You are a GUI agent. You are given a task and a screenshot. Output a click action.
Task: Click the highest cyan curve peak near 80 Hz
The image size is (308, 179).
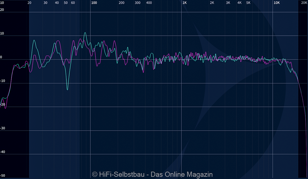click(x=85, y=32)
